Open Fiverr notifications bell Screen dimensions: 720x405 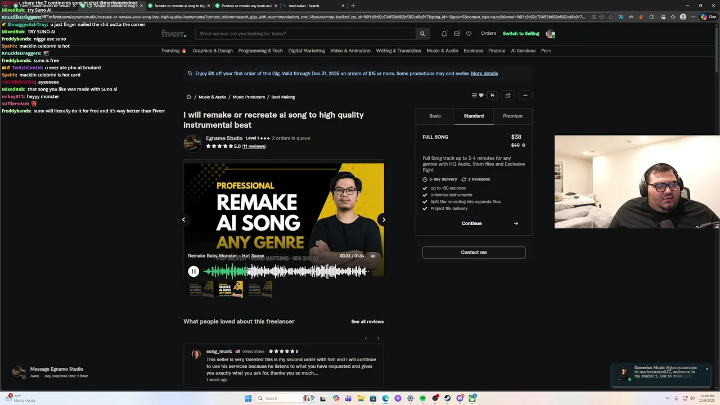[x=444, y=34]
